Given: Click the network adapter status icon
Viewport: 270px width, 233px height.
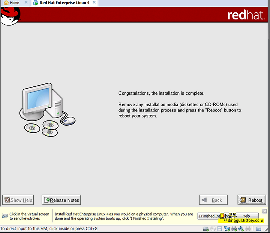Looking at the screenshot, I should pos(227,229).
